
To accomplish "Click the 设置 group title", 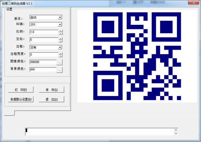I will 9,9.
